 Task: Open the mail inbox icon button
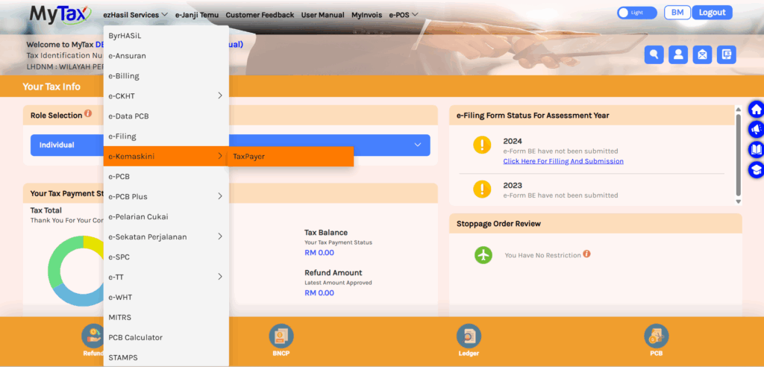[702, 54]
